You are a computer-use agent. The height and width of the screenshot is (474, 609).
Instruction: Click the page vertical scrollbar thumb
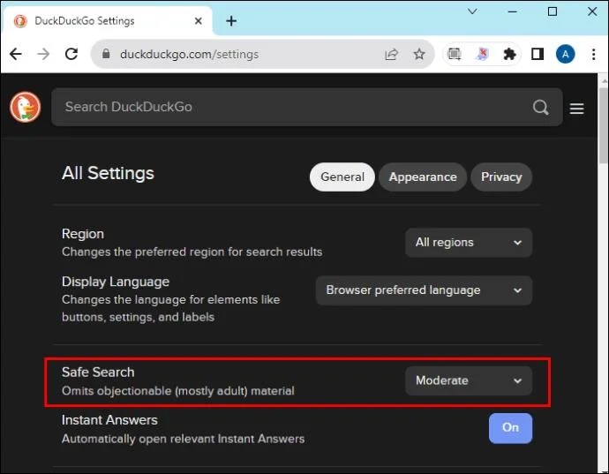[603, 125]
